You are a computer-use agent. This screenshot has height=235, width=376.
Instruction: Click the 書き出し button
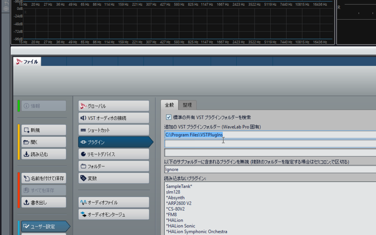pyautogui.click(x=43, y=202)
